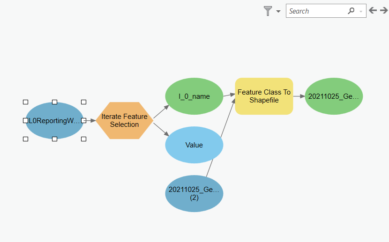Select the 20211025_Ge (2) input oval
This screenshot has height=242, width=389.
(194, 193)
